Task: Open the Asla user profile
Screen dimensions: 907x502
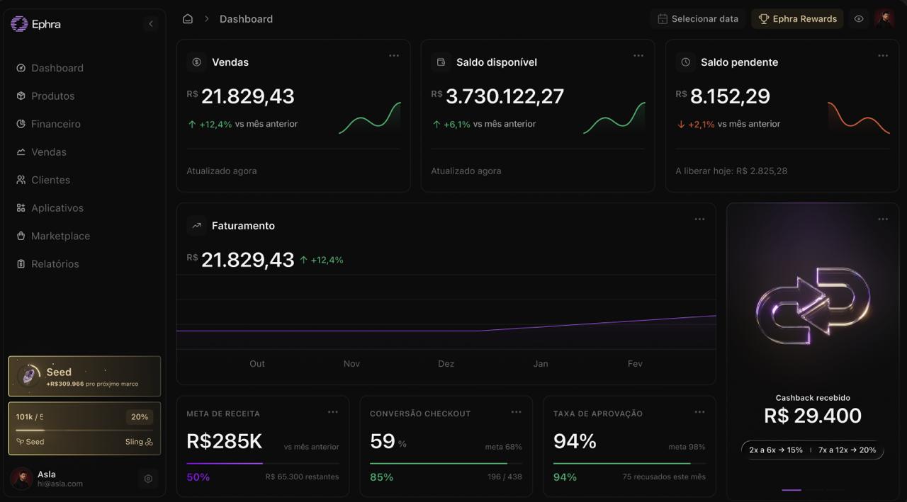Action: 47,479
